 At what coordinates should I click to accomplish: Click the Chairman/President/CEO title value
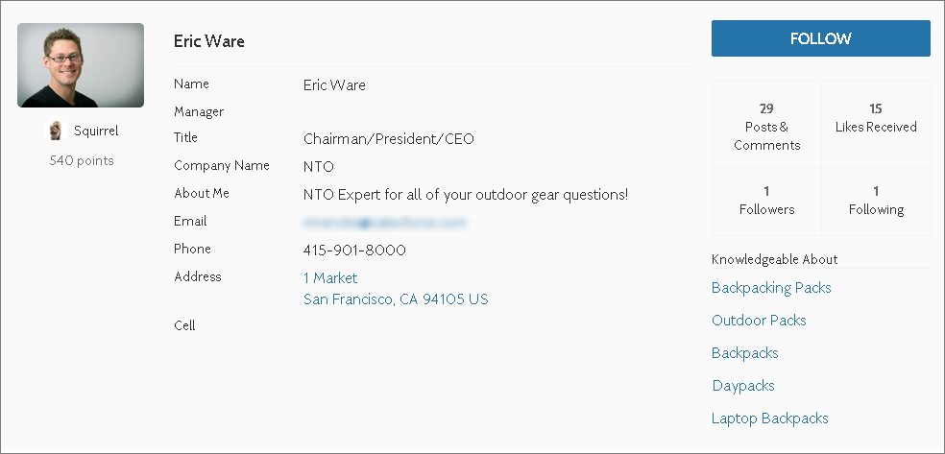pyautogui.click(x=389, y=139)
